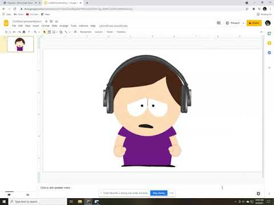Image resolution: width=274 pixels, height=205 pixels.
Task: Open the Google Slides home icon
Action: click(x=6, y=23)
